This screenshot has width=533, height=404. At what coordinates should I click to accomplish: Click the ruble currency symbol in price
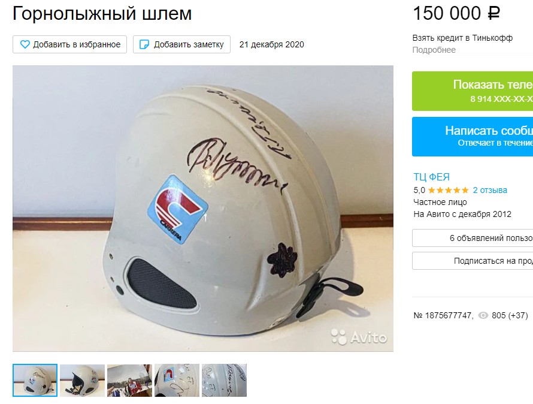tap(493, 14)
